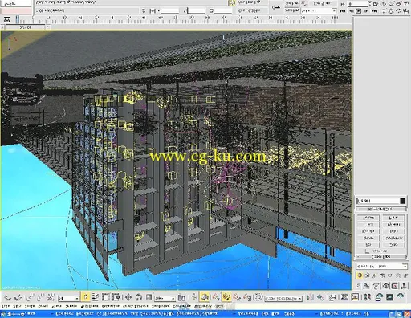Select the Geometry category icon in command panel
Viewport: 411px width, 318px height.
pos(360,275)
